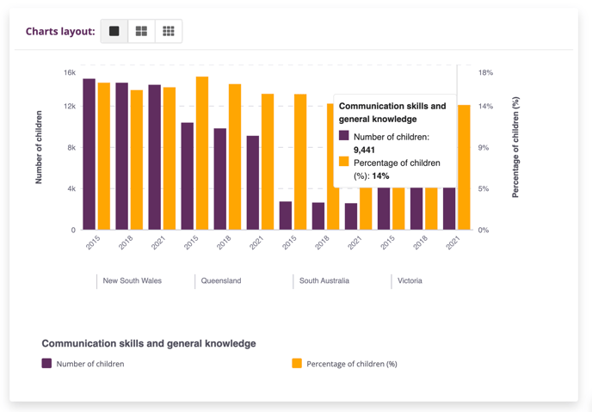Click New South Wales 2015 purple bar

click(89, 154)
